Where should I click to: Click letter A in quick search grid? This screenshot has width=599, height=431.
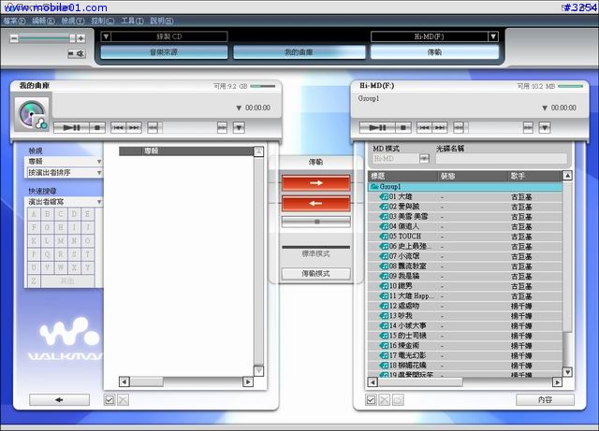(34, 214)
